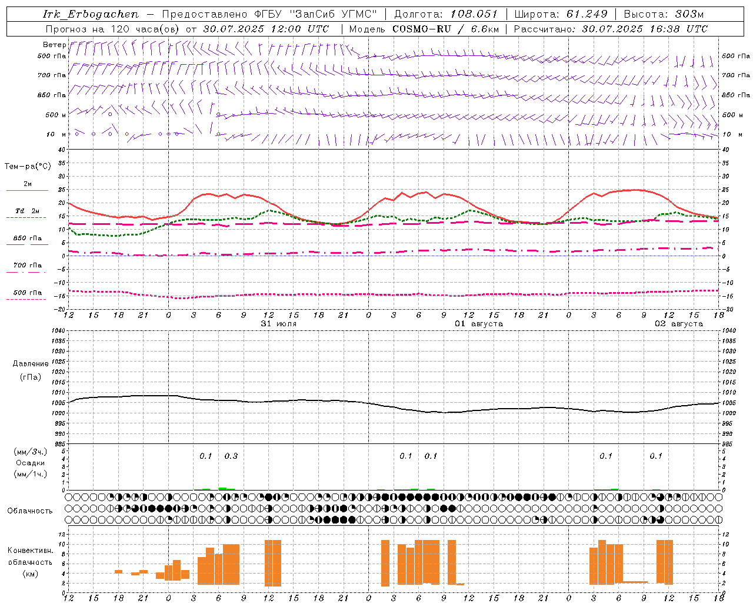
Task: Click the 'Высота: 303м' elevation text
Action: point(664,14)
